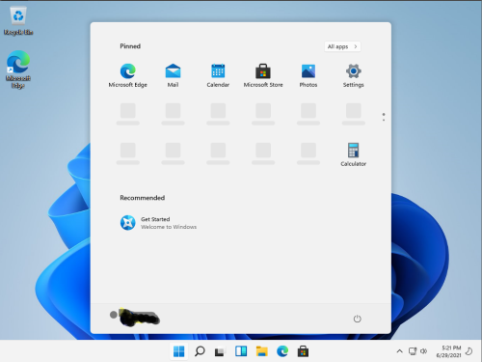Viewport: 482px width, 362px height.
Task: Open network status in system tray
Action: (413, 351)
